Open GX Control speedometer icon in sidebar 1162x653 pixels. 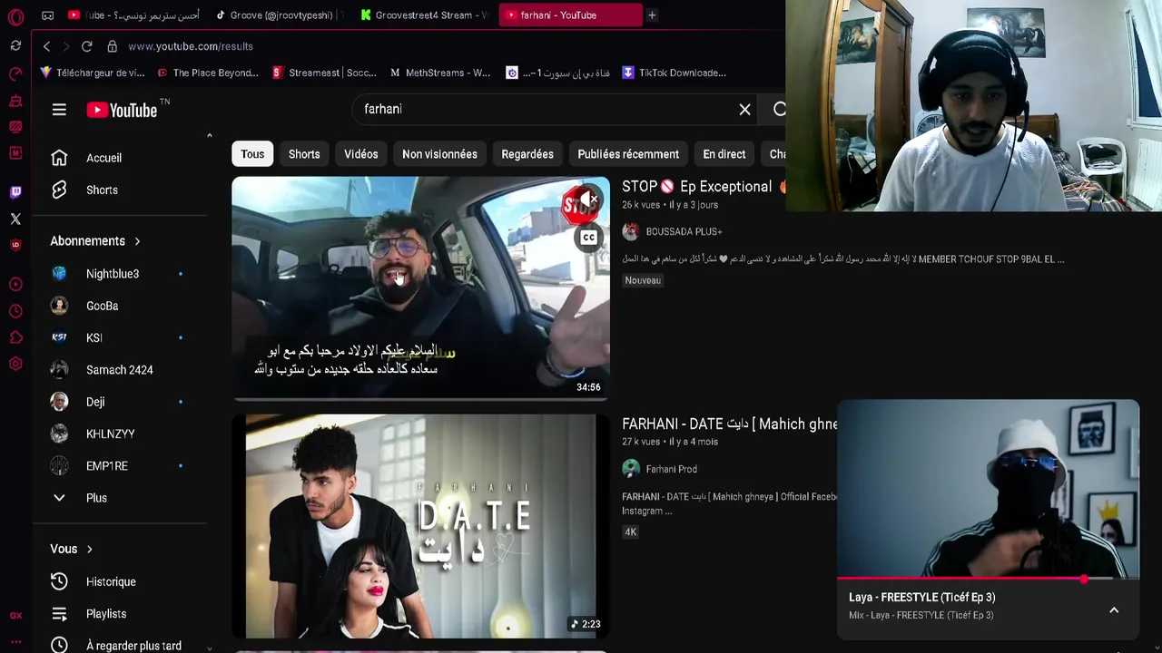(15, 73)
